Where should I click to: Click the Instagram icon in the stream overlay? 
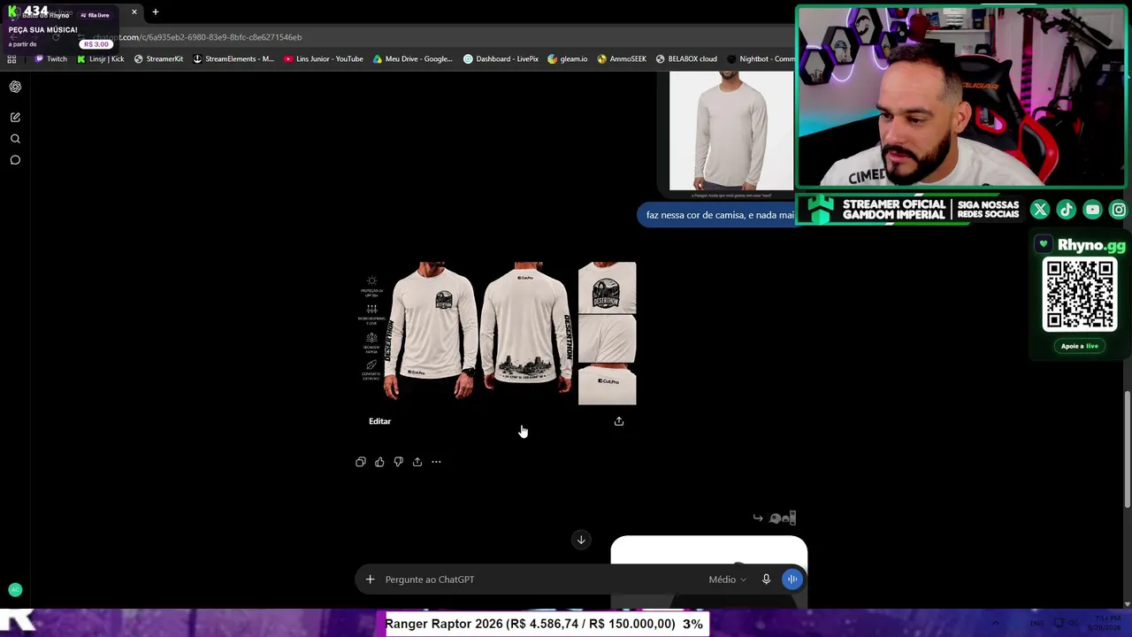click(x=1119, y=210)
